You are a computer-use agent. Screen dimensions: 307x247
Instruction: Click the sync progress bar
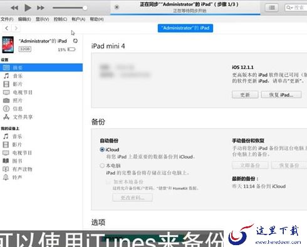tap(185, 14)
